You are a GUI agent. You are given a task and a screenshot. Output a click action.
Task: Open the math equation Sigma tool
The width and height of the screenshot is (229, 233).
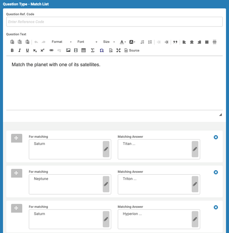(93, 50)
